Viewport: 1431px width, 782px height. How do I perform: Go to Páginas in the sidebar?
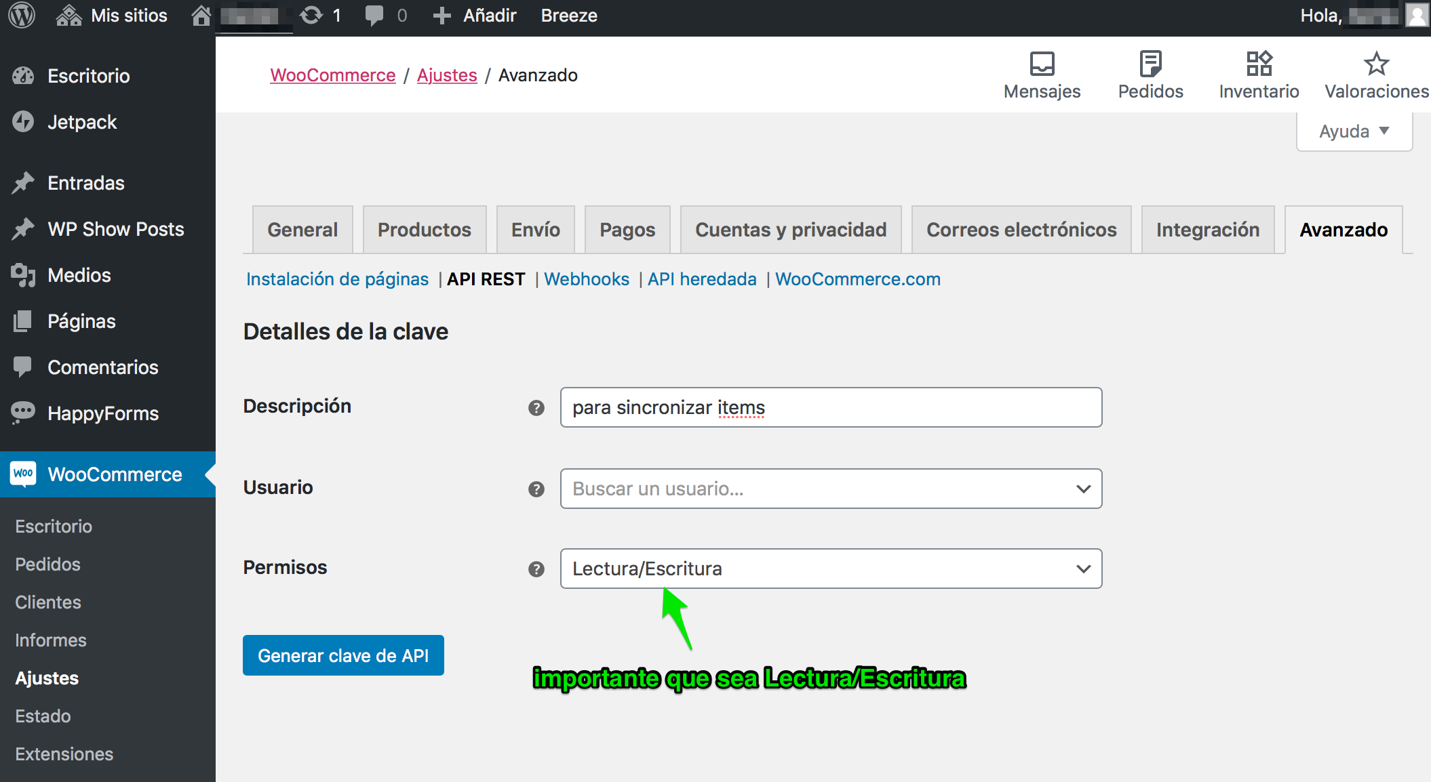81,321
